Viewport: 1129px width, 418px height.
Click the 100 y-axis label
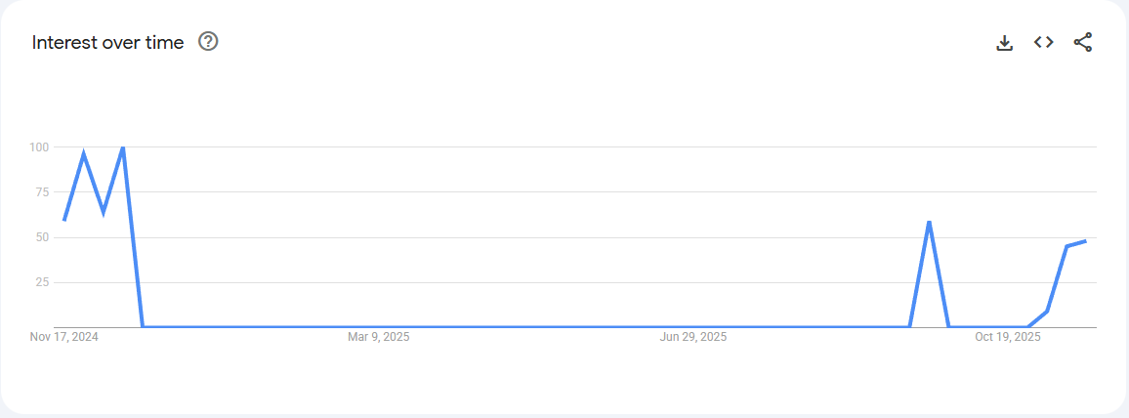[x=39, y=147]
